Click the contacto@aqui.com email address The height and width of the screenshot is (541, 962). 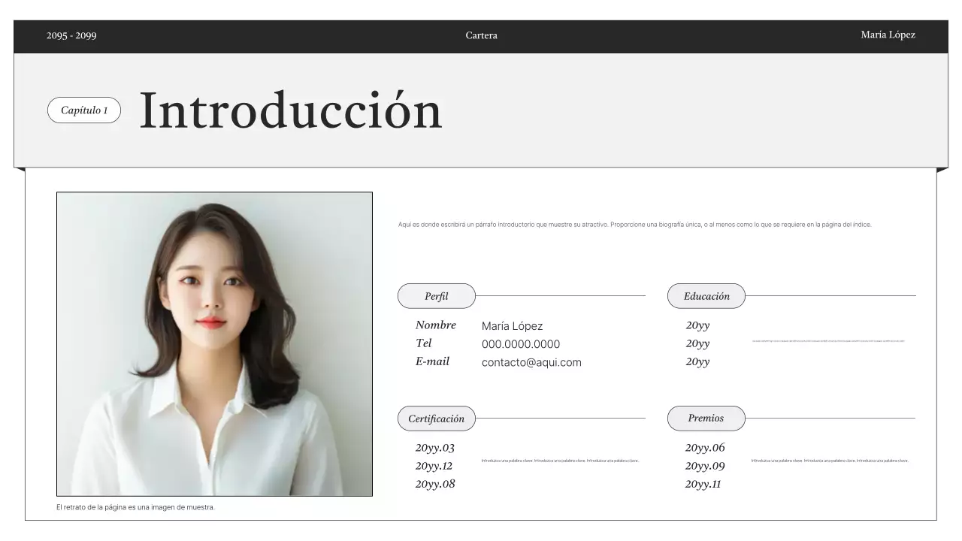(x=531, y=361)
